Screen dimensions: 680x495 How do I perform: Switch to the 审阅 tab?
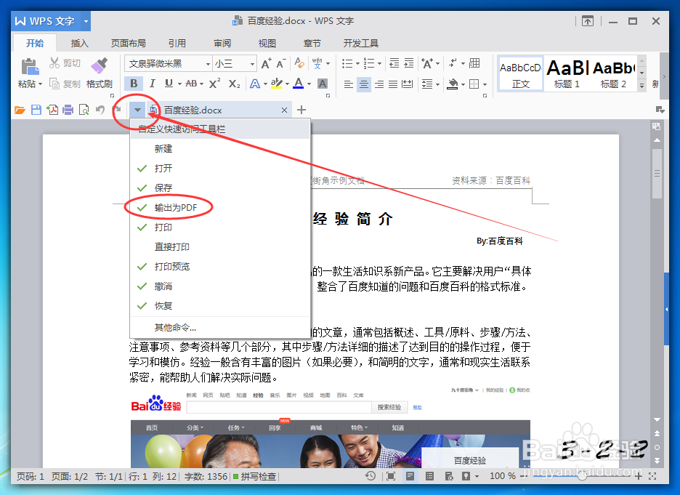click(222, 44)
